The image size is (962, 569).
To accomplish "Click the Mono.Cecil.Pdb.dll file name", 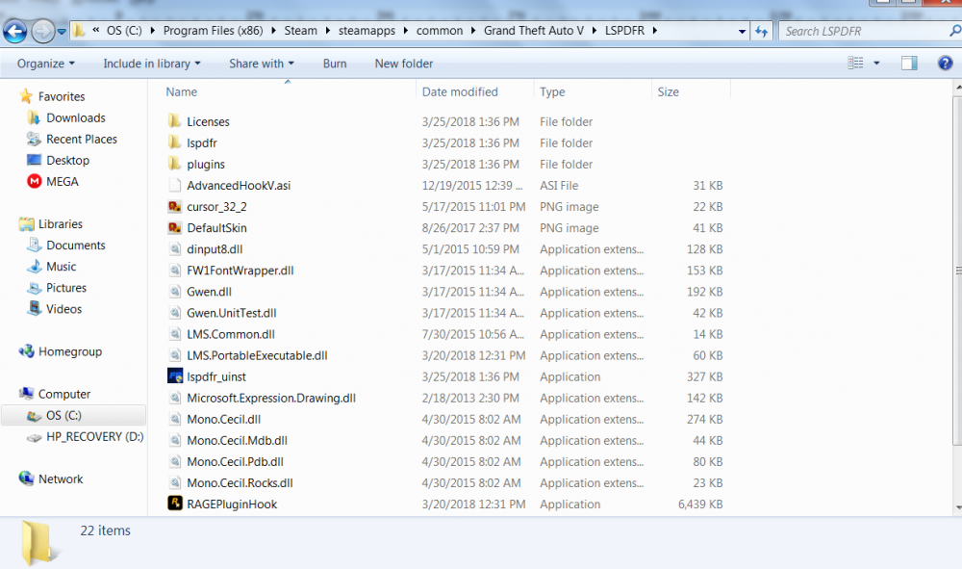I will point(235,462).
